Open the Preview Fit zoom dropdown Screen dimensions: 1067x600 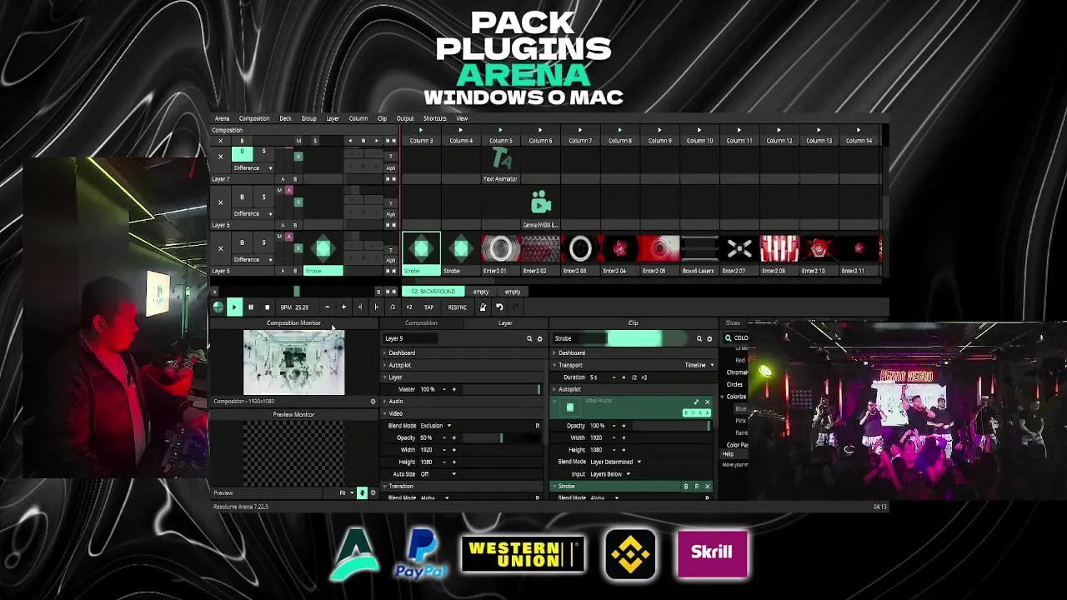click(346, 492)
